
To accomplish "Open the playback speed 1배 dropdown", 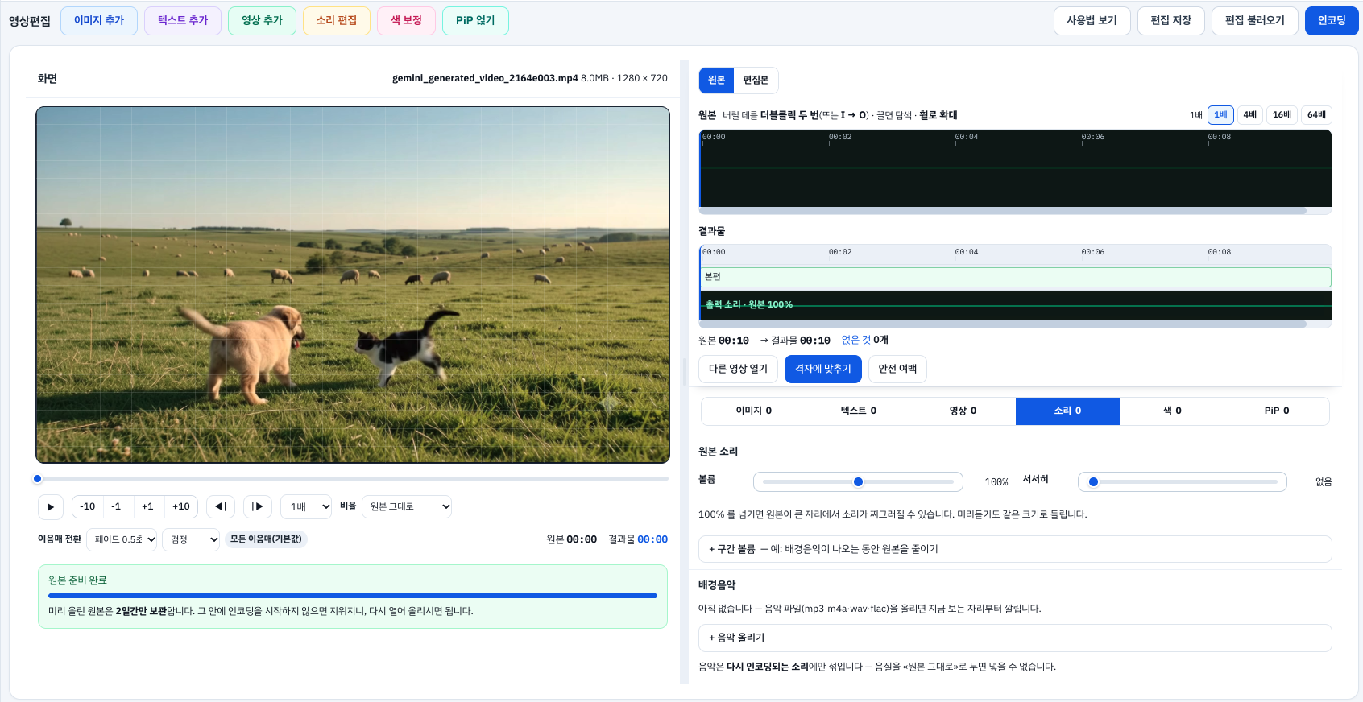I will 306,507.
